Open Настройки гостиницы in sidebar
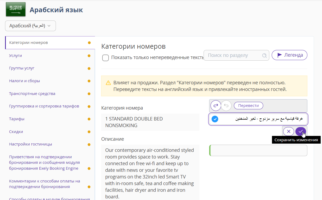322x200 pixels. pyautogui.click(x=31, y=144)
